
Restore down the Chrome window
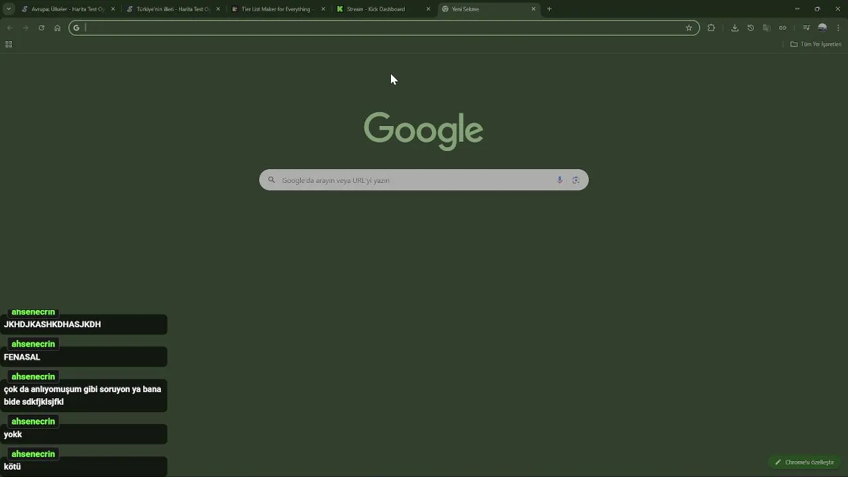click(x=818, y=9)
